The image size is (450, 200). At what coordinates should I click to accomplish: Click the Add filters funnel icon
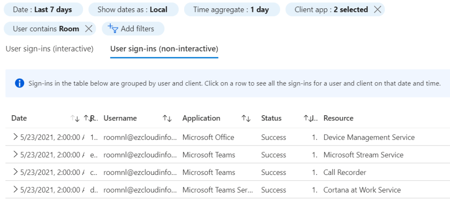click(x=113, y=29)
